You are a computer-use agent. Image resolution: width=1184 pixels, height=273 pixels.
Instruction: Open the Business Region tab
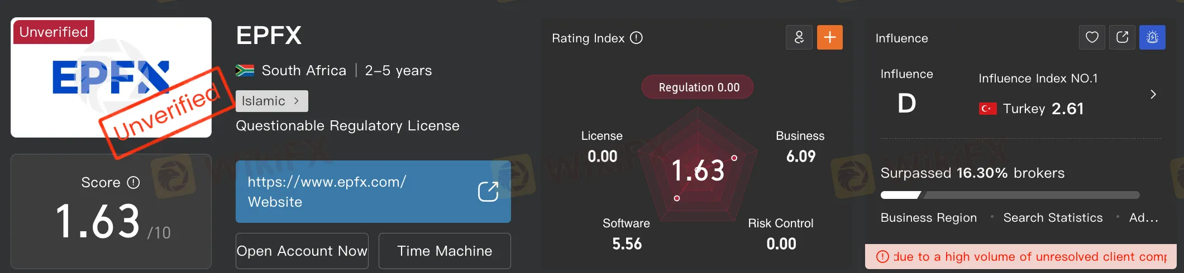(928, 217)
